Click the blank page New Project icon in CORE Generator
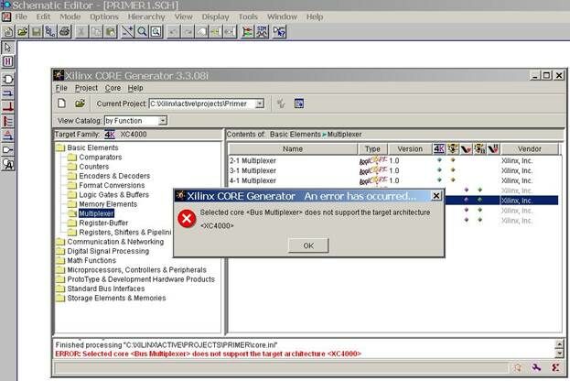The width and height of the screenshot is (570, 381). click(x=62, y=103)
